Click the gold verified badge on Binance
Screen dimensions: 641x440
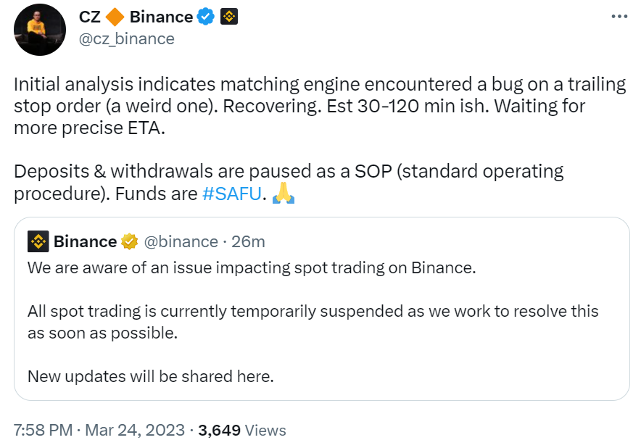point(130,241)
